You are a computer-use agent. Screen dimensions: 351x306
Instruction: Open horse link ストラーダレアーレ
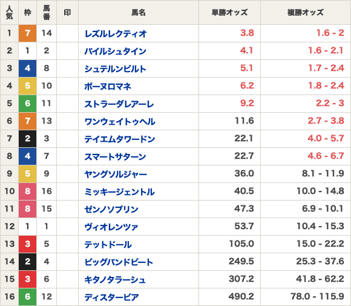pyautogui.click(x=119, y=104)
